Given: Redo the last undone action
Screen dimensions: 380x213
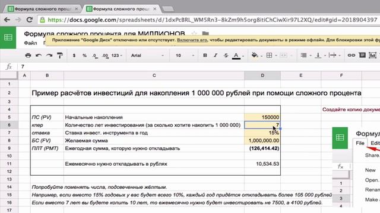Looking at the screenshot, I should coord(49,55).
